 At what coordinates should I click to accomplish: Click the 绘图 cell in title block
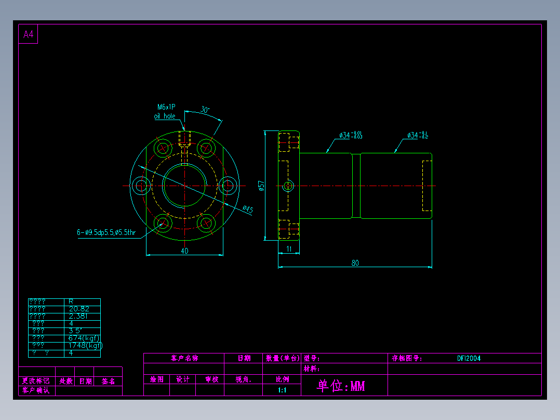tap(157, 379)
